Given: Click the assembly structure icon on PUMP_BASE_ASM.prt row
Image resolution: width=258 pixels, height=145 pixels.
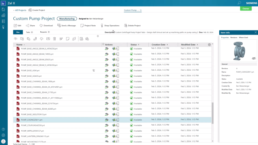Looking at the screenshot, I should click(94, 71).
